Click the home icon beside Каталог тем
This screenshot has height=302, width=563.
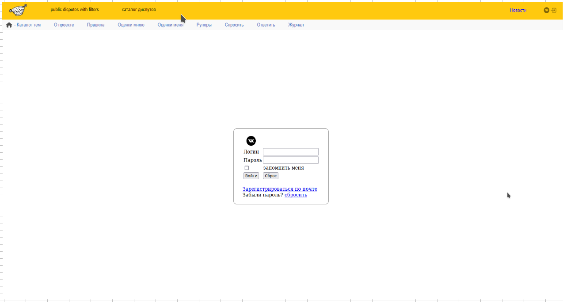[9, 25]
